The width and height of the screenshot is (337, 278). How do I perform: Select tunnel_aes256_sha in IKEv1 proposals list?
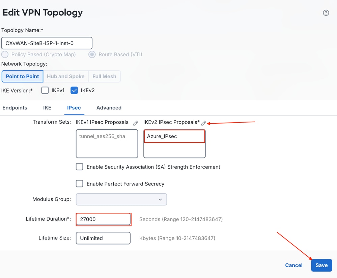[x=102, y=136]
